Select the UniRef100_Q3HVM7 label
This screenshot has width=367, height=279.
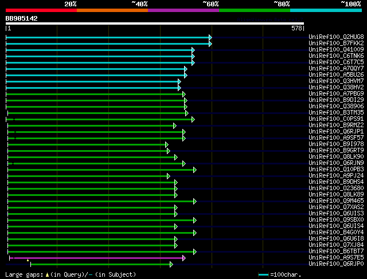336,81
